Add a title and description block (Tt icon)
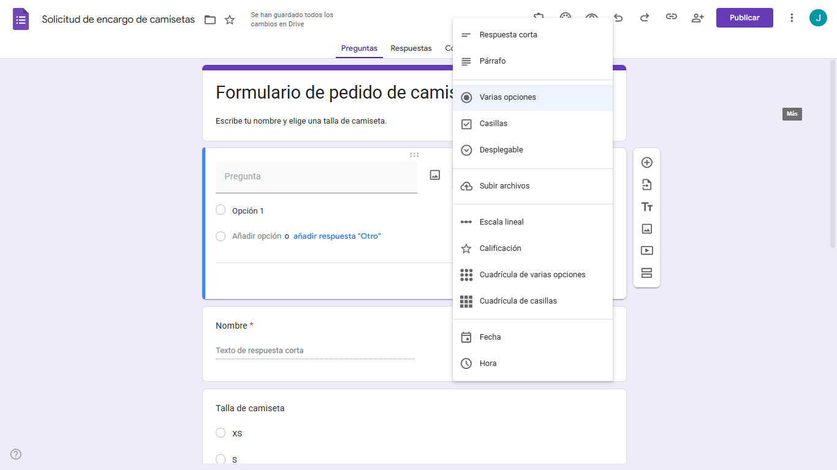837x470 pixels. tap(646, 207)
